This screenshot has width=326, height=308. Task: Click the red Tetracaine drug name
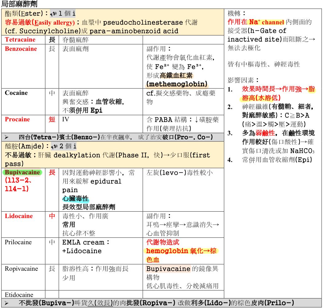tap(20, 40)
